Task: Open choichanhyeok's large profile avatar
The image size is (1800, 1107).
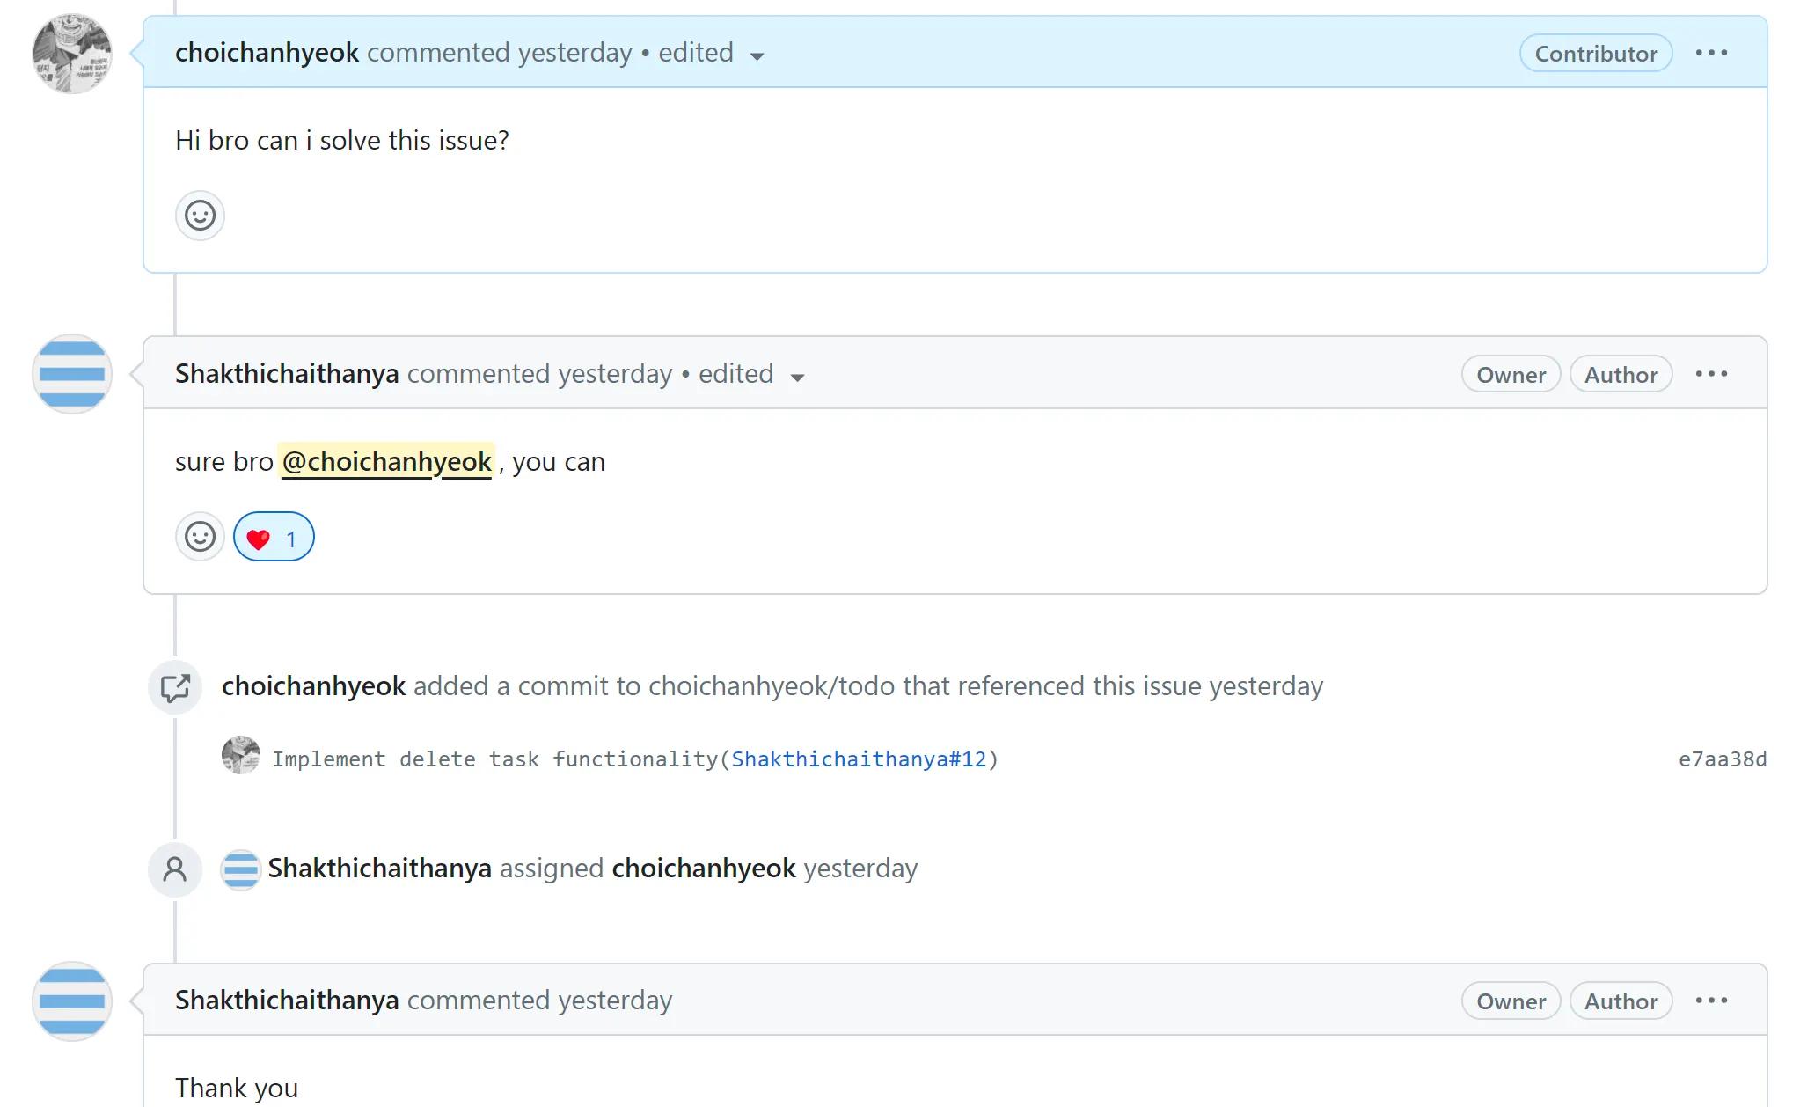Action: tap(72, 54)
